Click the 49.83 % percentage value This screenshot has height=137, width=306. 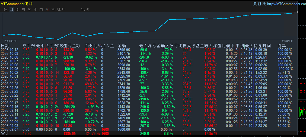coord(91,84)
